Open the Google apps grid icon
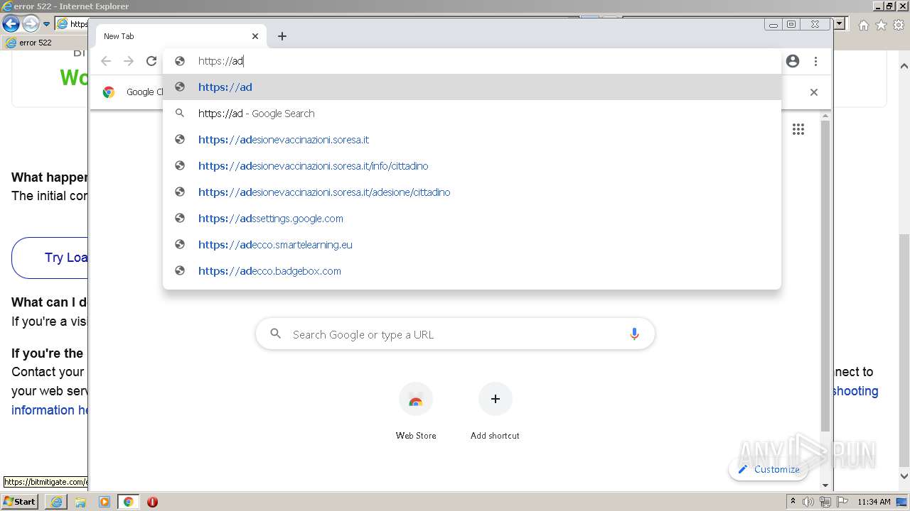910x511 pixels. point(798,129)
